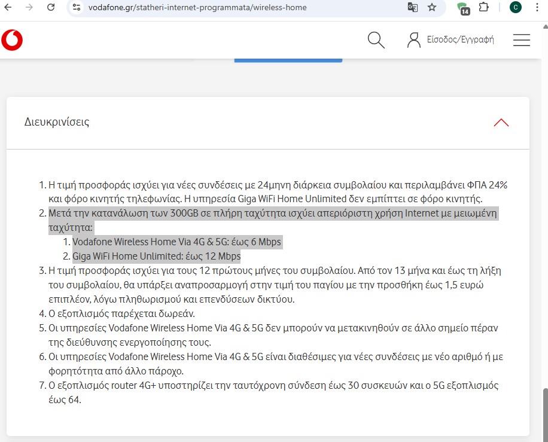Image resolution: width=548 pixels, height=442 pixels.
Task: Click the highlighted 'Giga WiFi Home Unlimited' line
Action: pos(156,257)
